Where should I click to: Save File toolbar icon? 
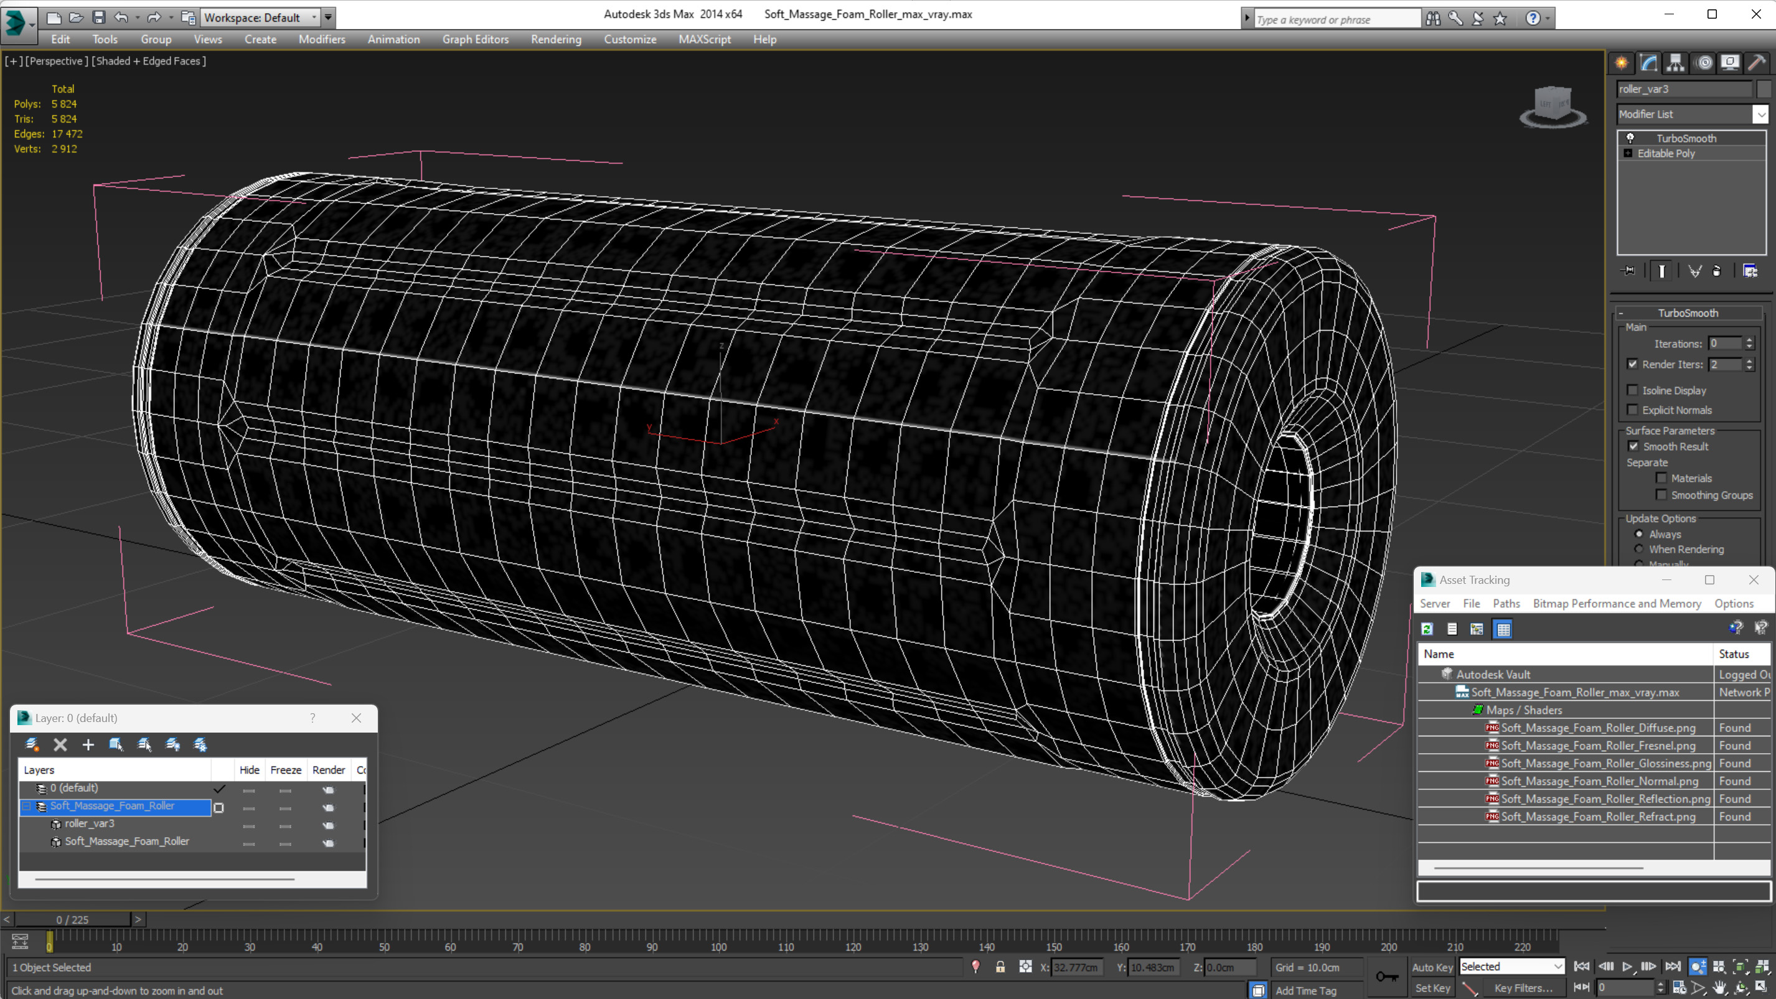click(98, 17)
